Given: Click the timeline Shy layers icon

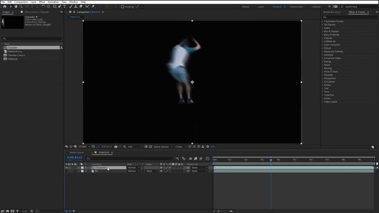Looking at the screenshot, I should (x=190, y=159).
